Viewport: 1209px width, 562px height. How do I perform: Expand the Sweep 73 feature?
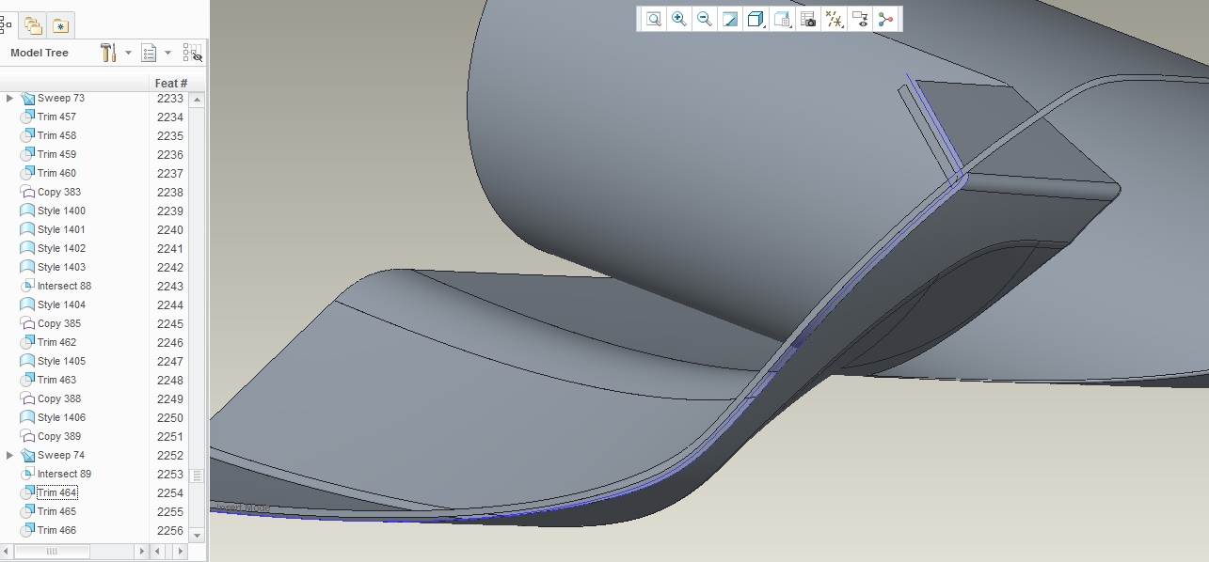tap(9, 98)
